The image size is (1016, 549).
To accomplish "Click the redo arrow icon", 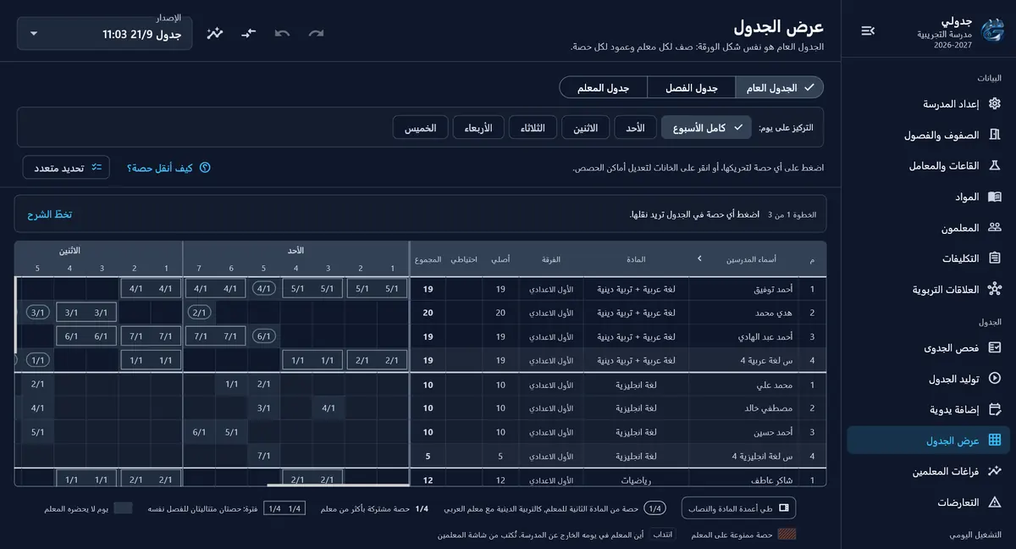I will pyautogui.click(x=317, y=34).
